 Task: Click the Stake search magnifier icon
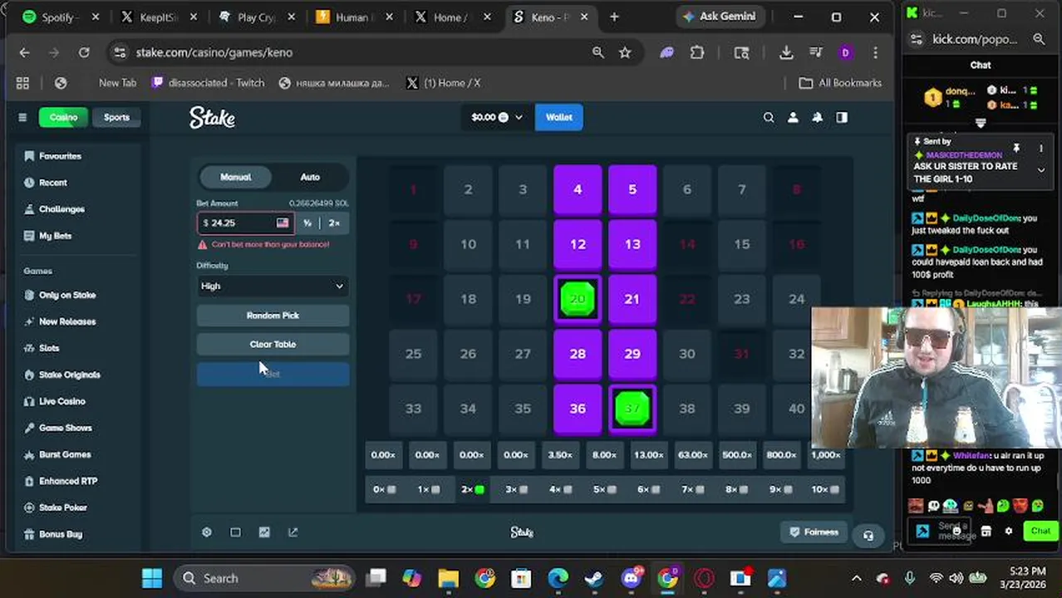[769, 118]
